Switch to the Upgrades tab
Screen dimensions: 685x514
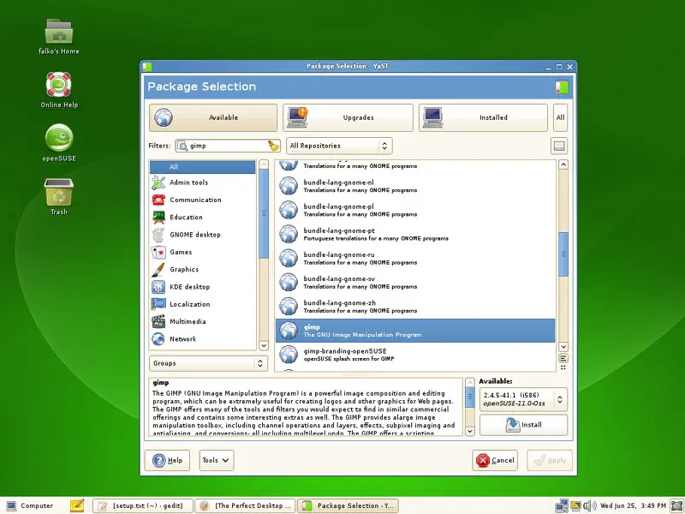(x=348, y=117)
